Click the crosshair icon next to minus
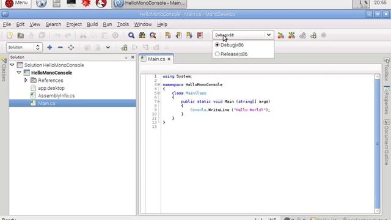 click(71, 47)
